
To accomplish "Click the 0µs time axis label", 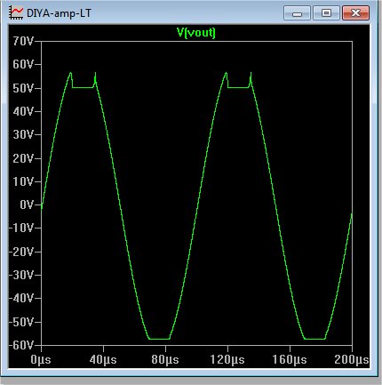I will tap(41, 359).
